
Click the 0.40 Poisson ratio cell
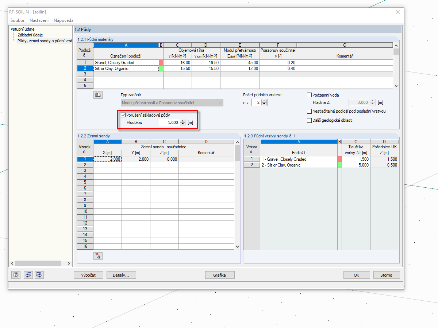coord(278,69)
